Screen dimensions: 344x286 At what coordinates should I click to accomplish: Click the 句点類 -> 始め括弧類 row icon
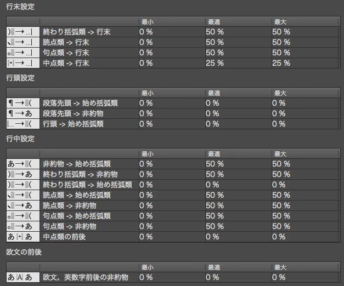(x=23, y=216)
